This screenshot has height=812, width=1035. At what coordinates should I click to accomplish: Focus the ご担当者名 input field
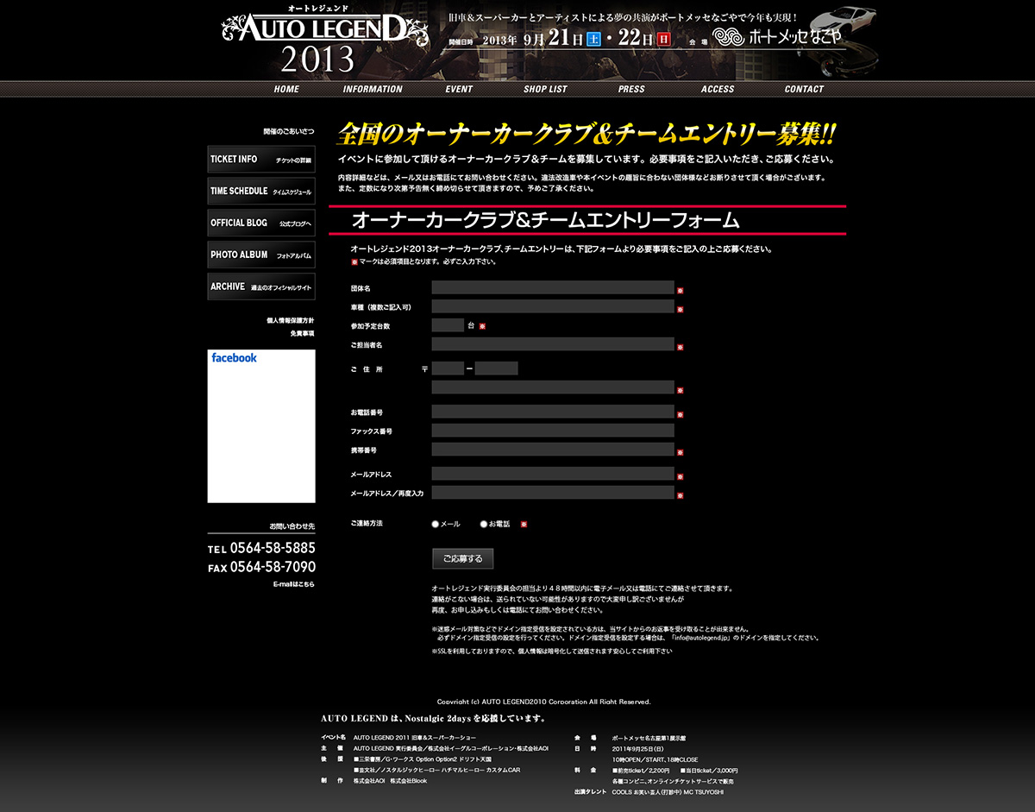click(553, 344)
